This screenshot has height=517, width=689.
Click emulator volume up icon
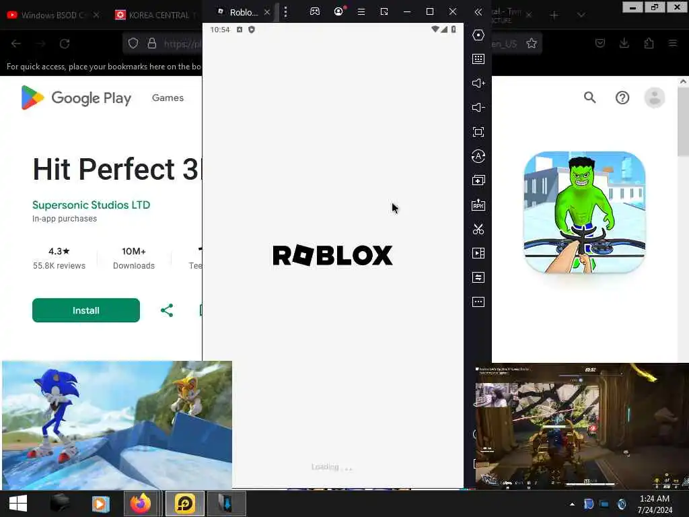pos(478,83)
